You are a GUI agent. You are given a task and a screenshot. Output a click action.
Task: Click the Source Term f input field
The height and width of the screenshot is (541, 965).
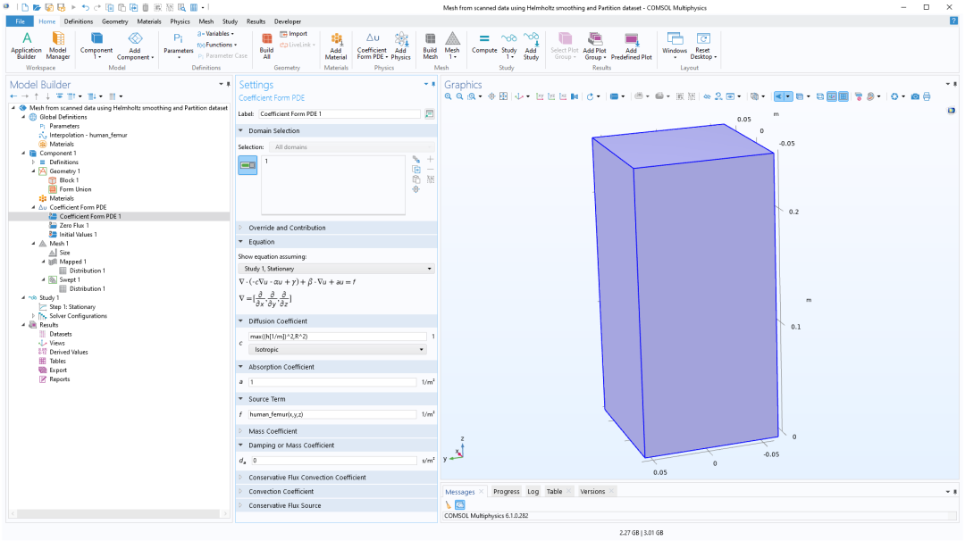(332, 414)
